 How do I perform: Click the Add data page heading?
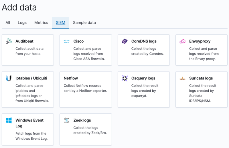click(x=19, y=7)
